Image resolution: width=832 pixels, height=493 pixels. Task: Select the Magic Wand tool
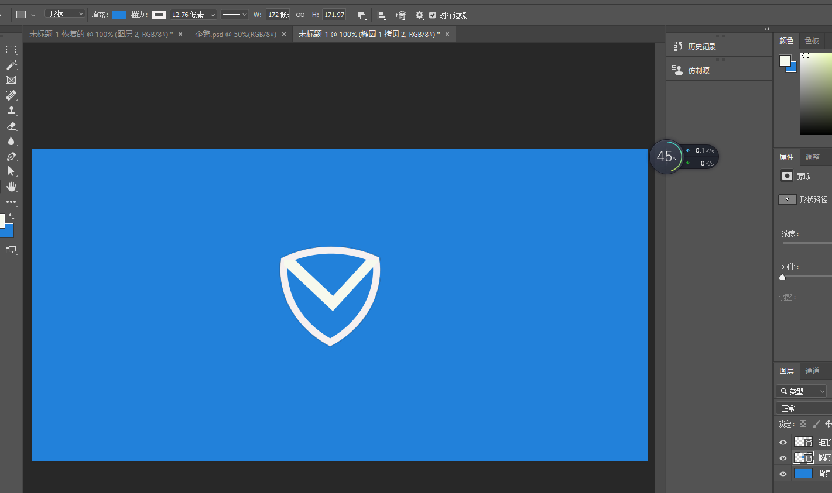pyautogui.click(x=11, y=65)
